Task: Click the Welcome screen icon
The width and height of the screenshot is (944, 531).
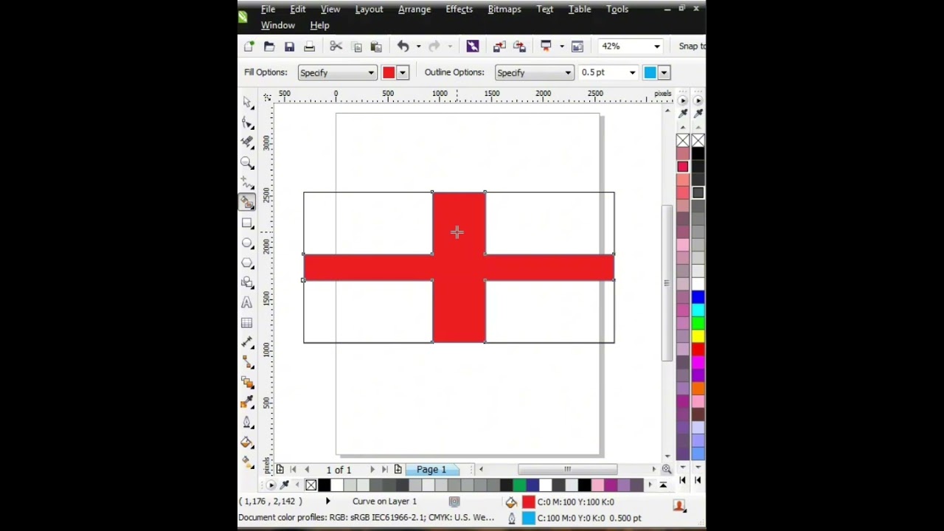Action: pyautogui.click(x=577, y=46)
